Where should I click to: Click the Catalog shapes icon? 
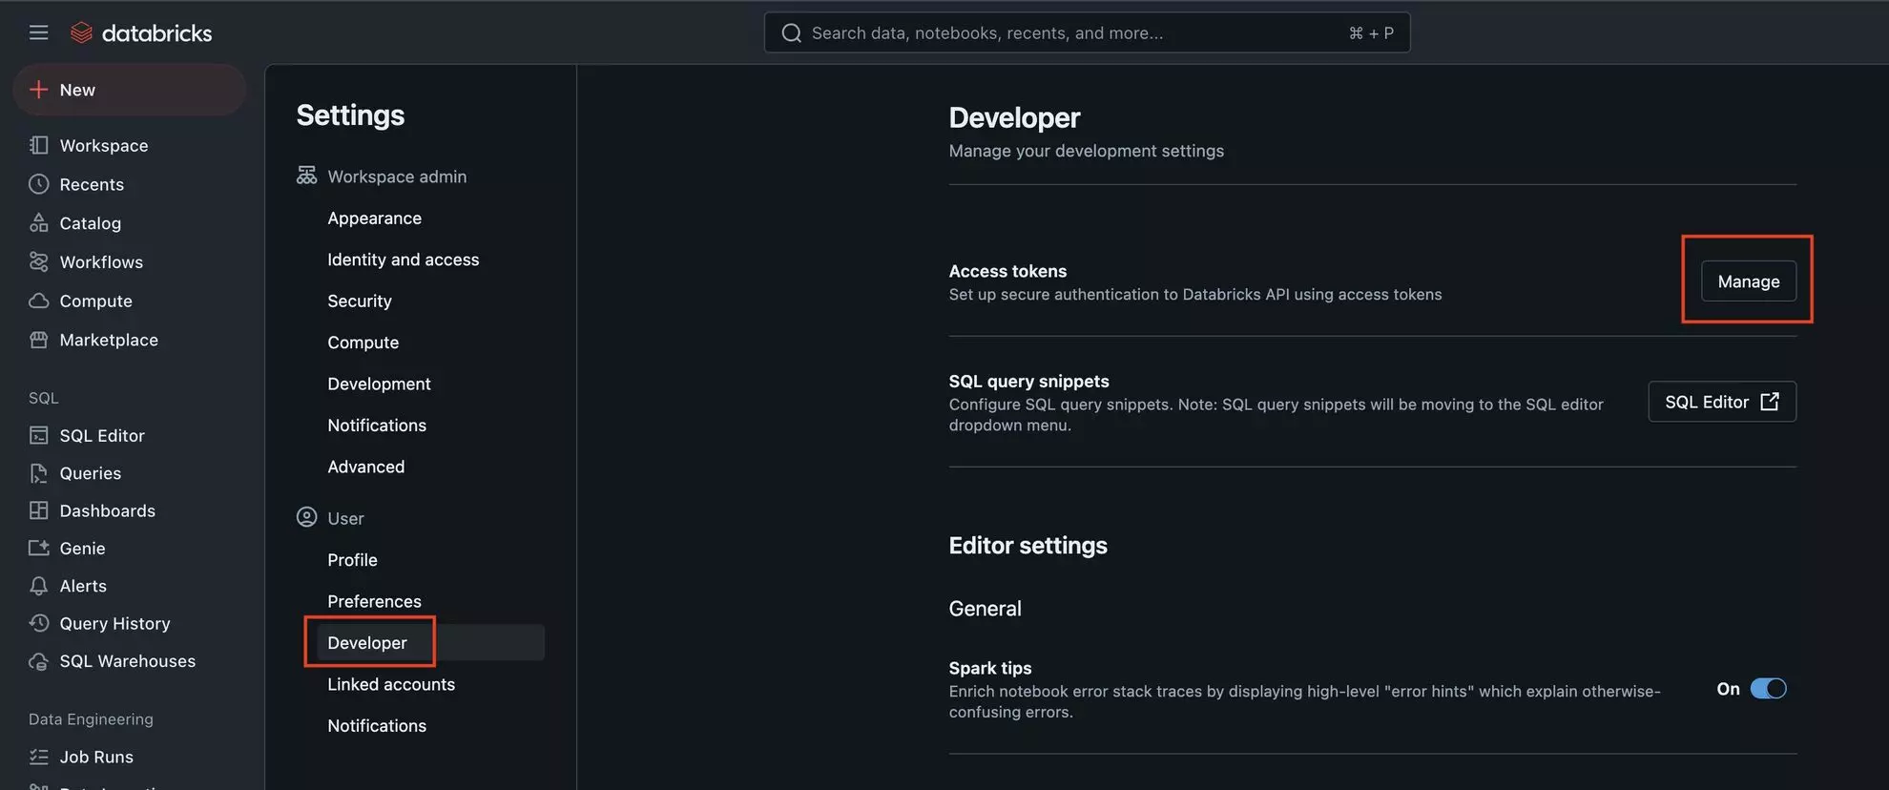pos(38,223)
